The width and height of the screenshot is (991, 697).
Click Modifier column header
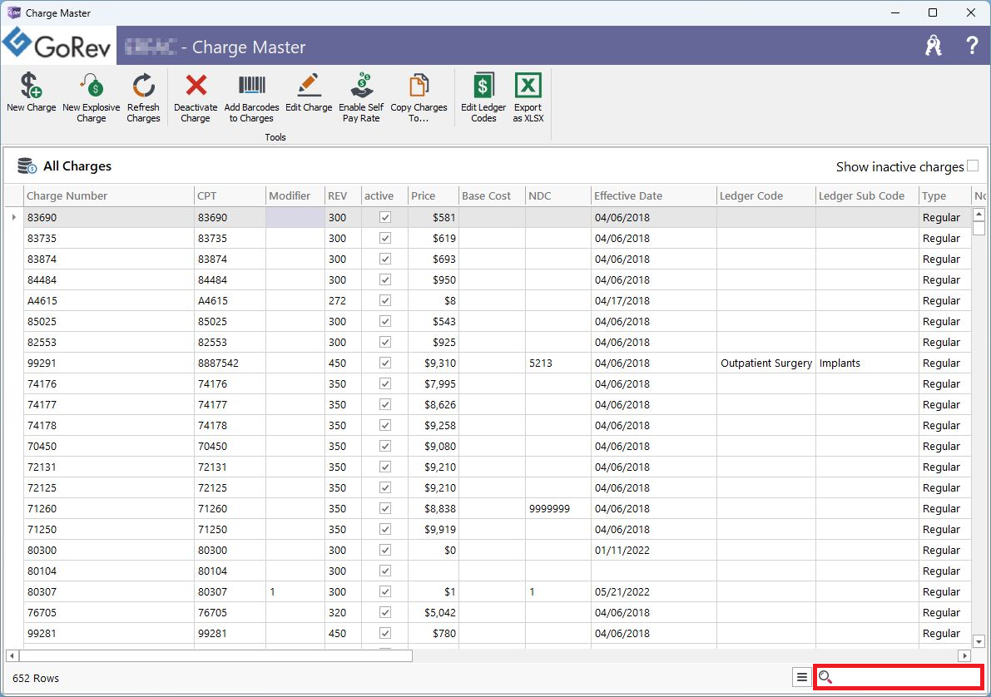point(295,196)
